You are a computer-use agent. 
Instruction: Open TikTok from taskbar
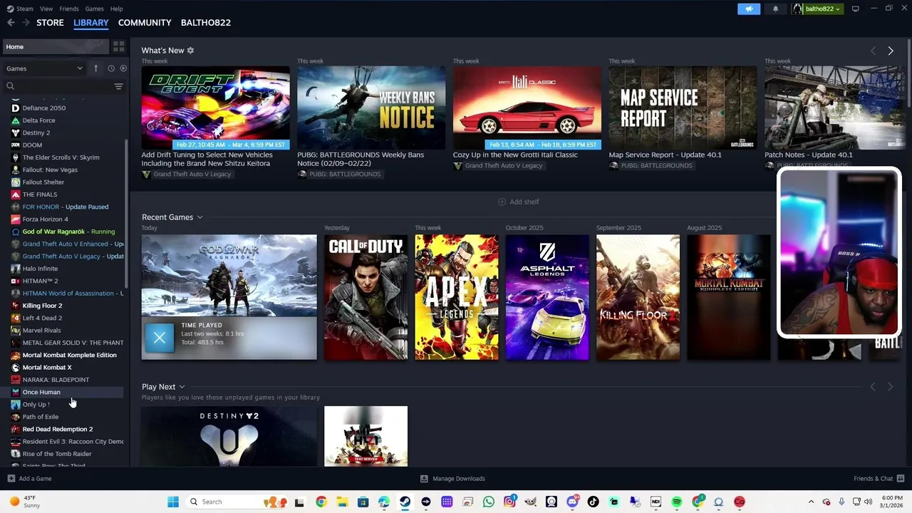[x=594, y=502]
